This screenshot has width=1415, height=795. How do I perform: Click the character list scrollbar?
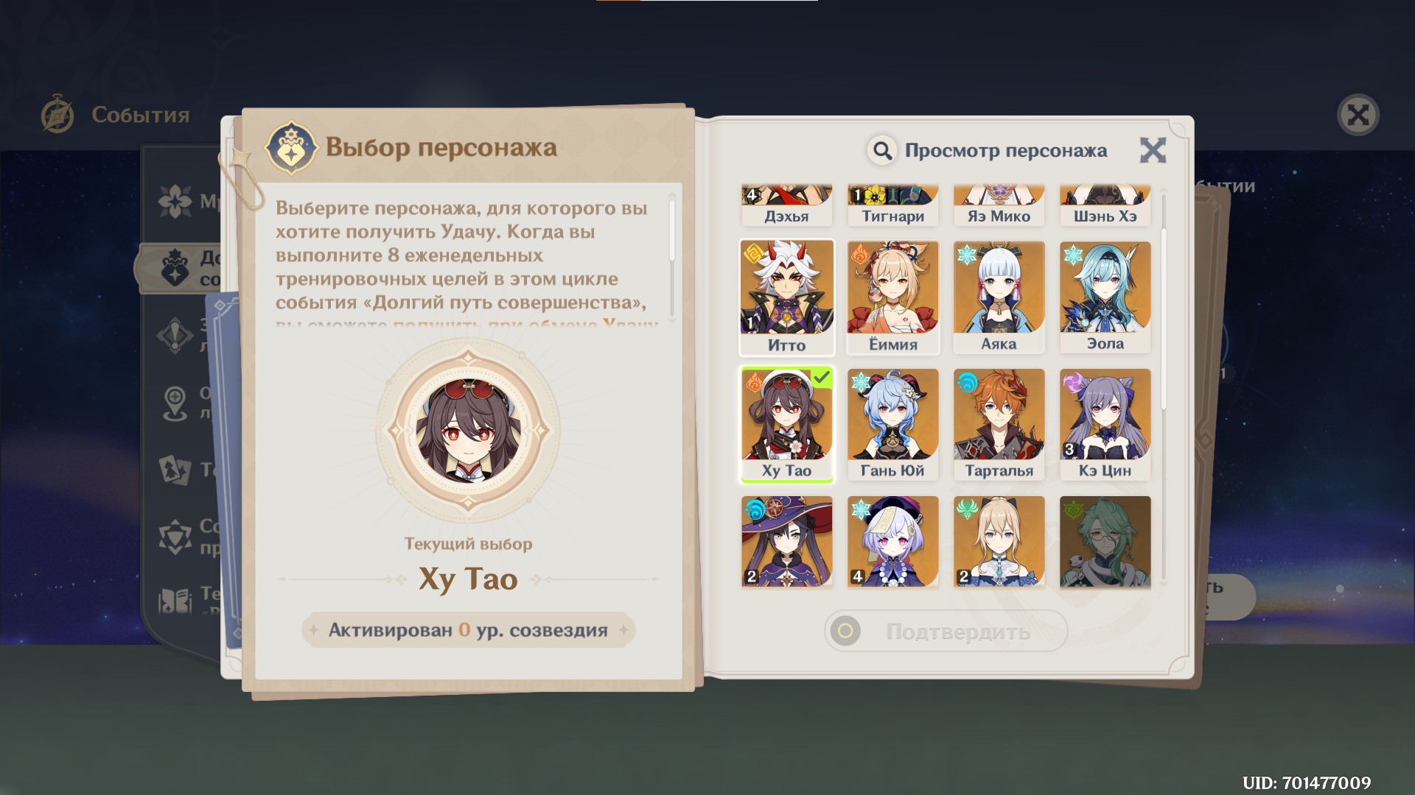[1164, 318]
